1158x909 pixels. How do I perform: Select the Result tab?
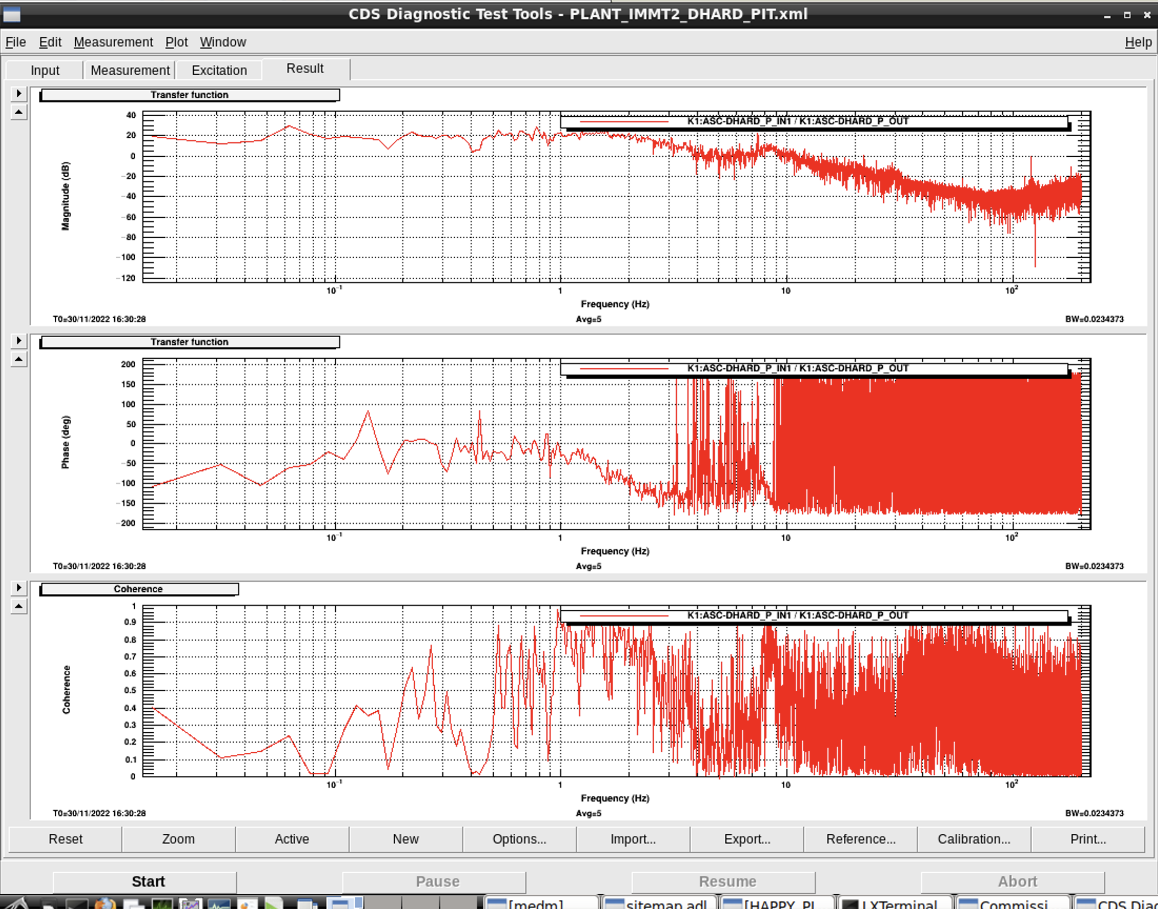point(305,69)
